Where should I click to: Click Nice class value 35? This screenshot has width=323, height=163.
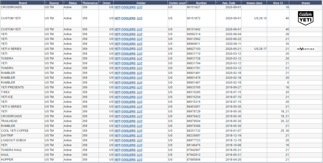click(287, 44)
